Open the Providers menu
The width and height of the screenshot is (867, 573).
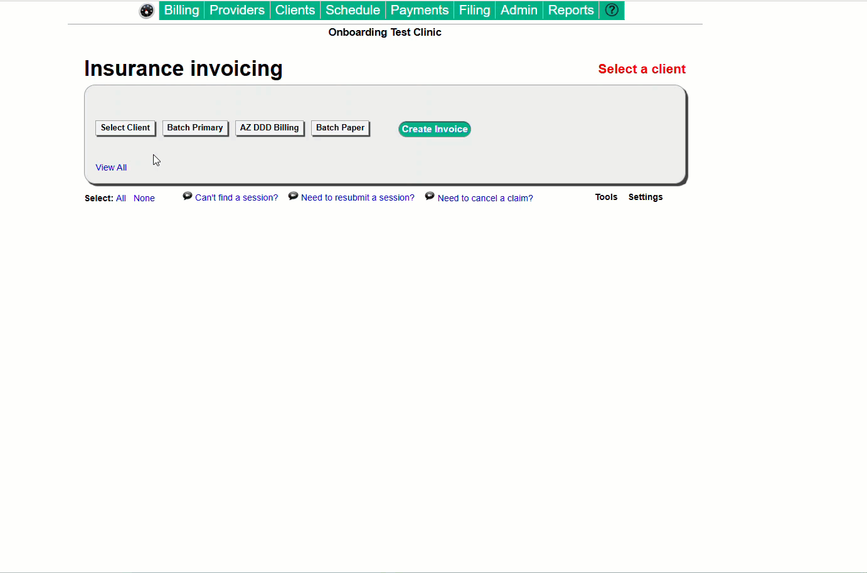coord(237,10)
